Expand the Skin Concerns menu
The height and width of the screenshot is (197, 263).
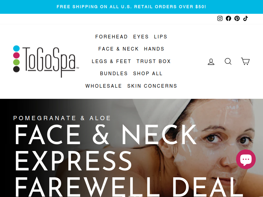click(x=152, y=86)
